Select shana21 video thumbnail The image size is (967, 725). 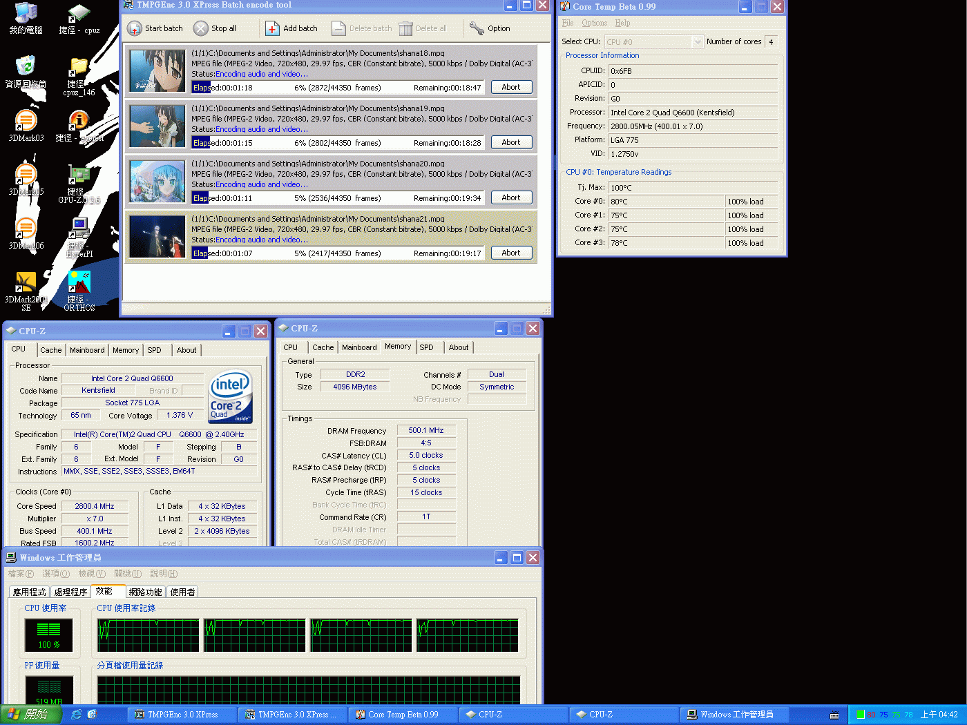(x=157, y=236)
